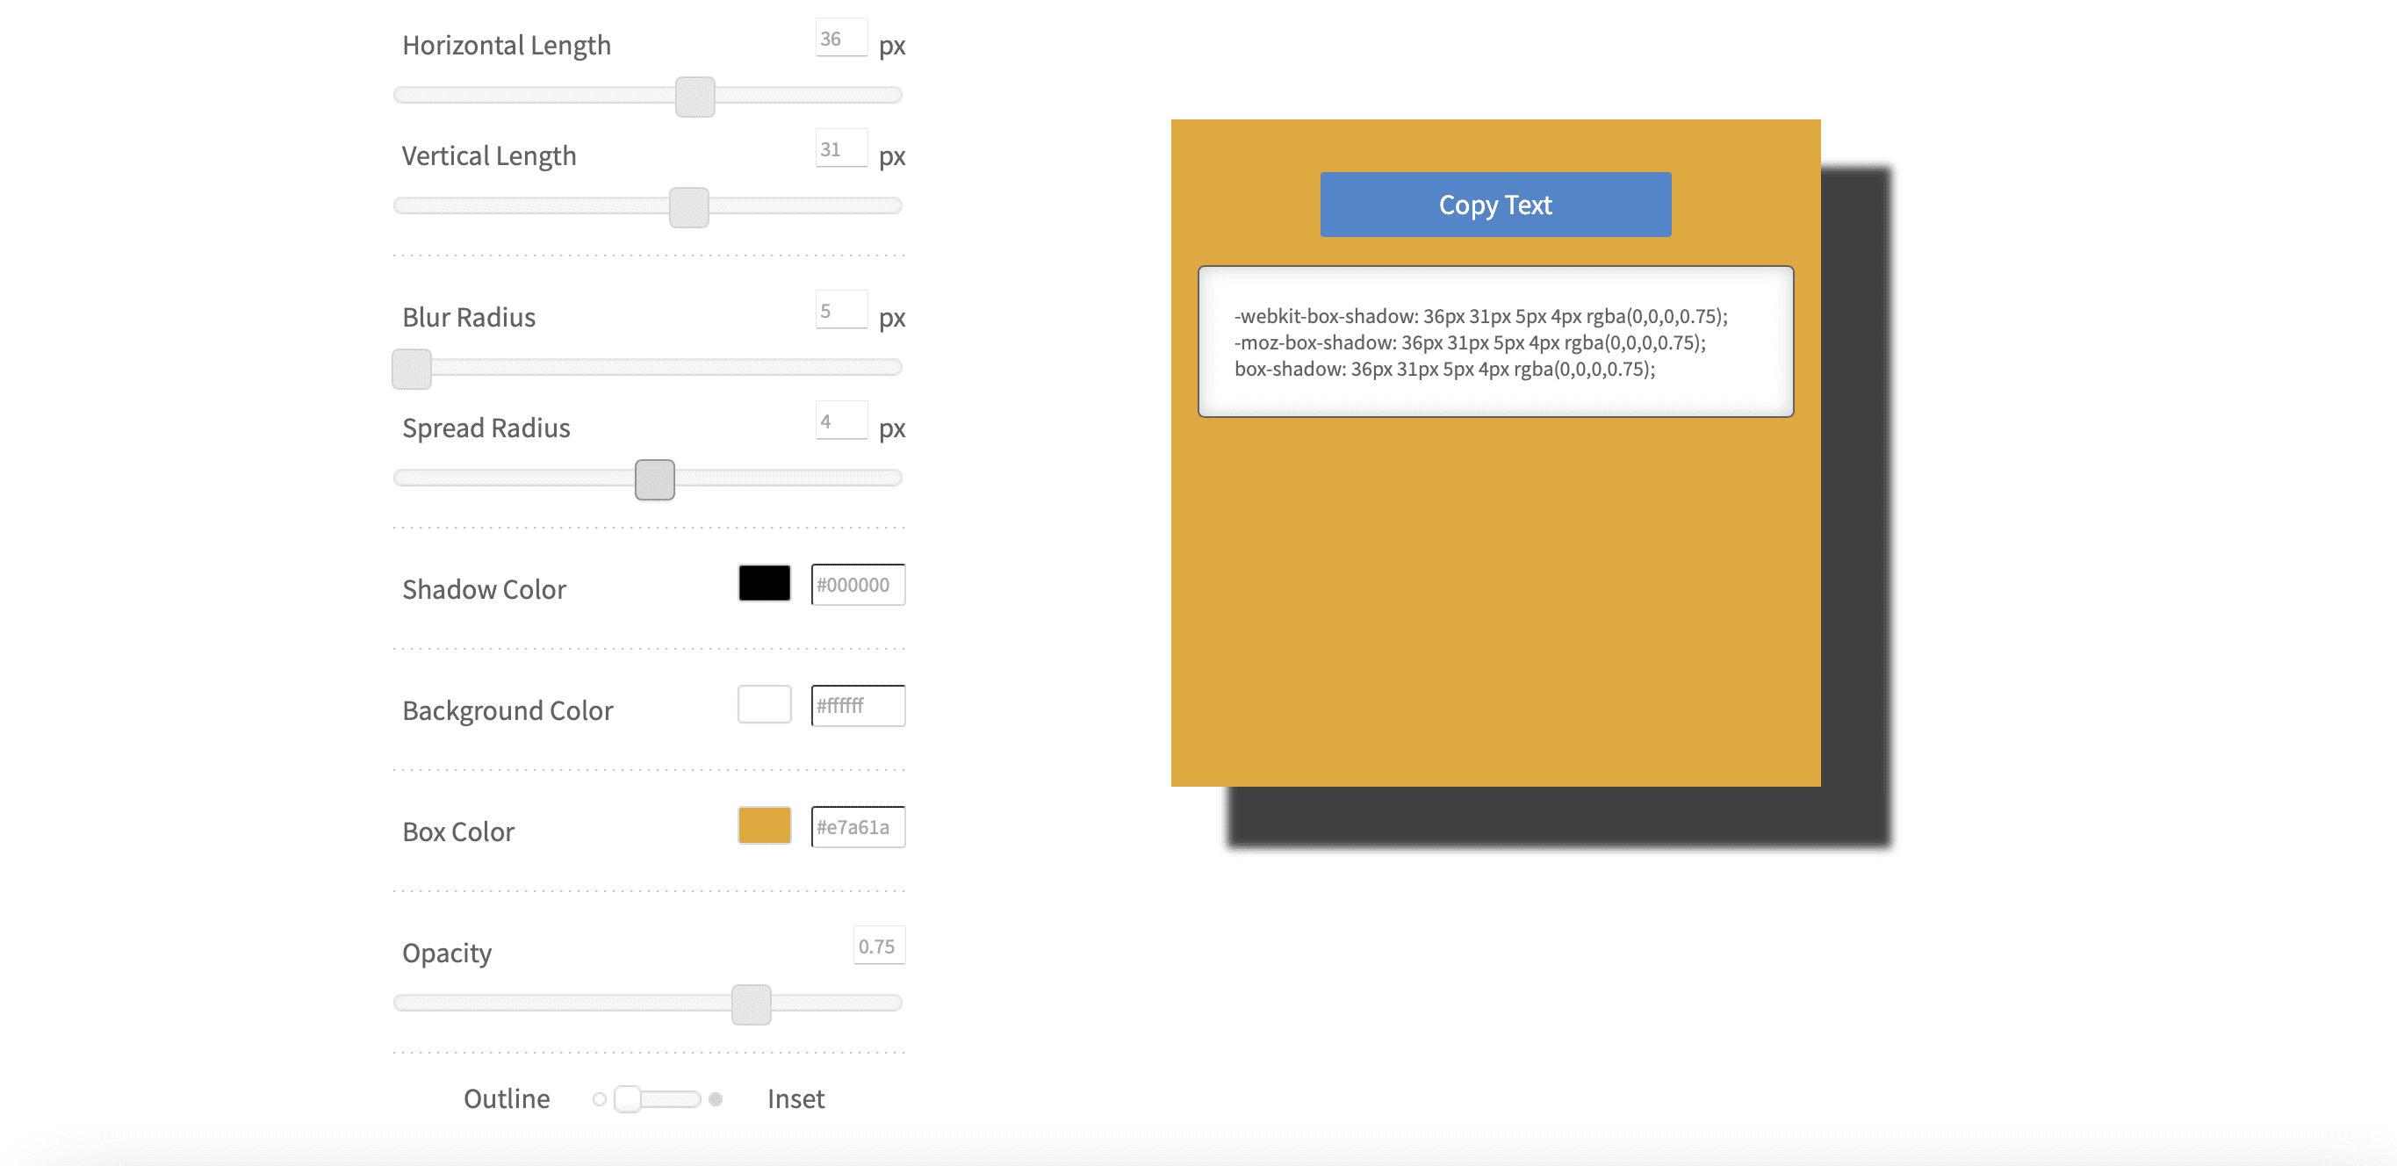
Task: Click the Blur Radius number field
Action: click(840, 311)
